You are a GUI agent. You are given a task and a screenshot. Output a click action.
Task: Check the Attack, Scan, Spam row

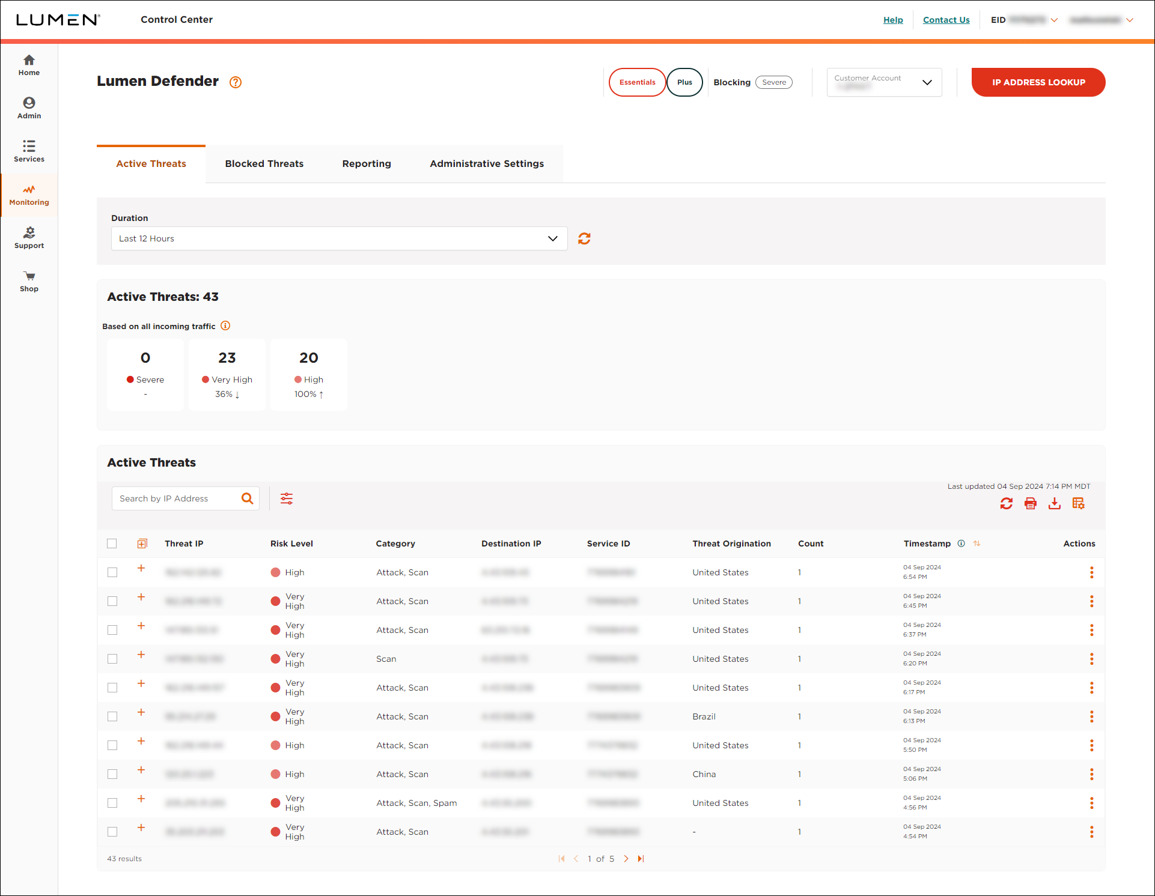[x=112, y=803]
